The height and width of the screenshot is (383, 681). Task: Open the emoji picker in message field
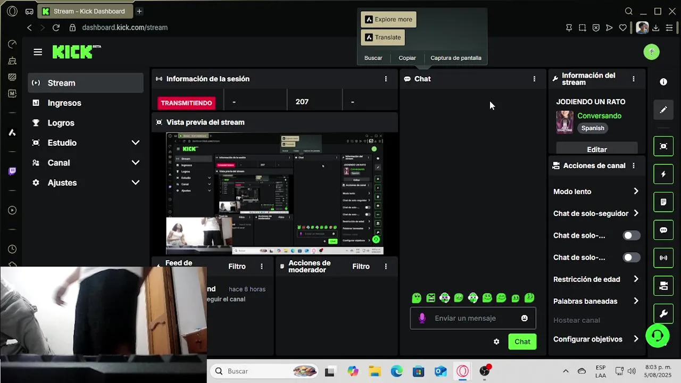click(x=525, y=318)
